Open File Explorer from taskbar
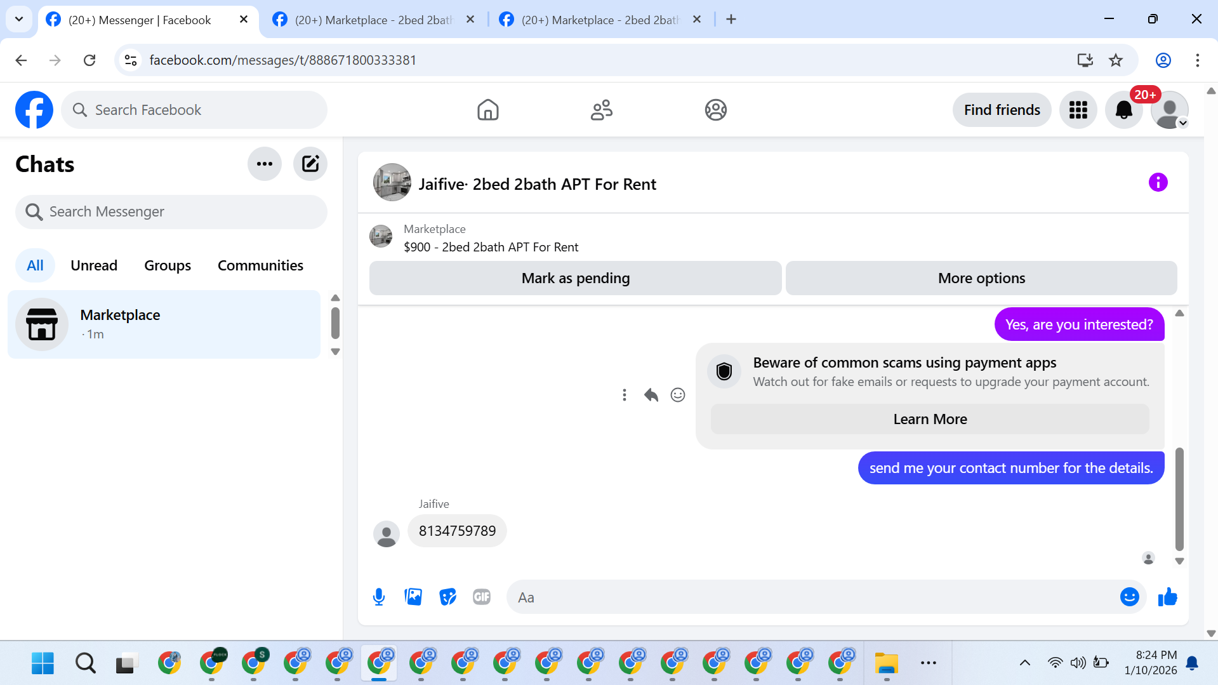The width and height of the screenshot is (1218, 685). click(886, 663)
